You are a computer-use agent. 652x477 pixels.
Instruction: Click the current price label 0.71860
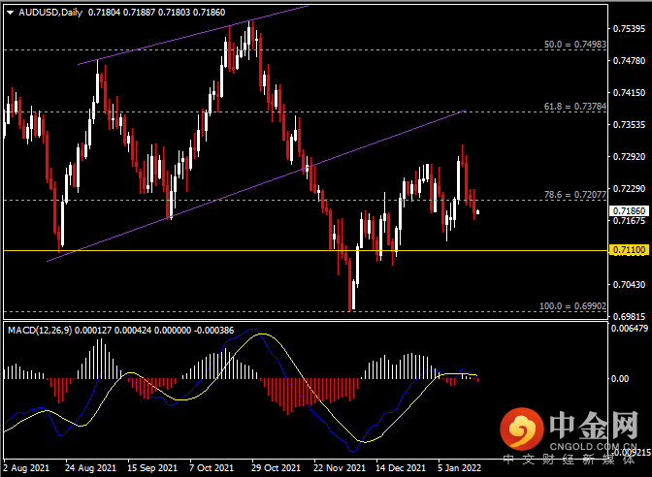[x=629, y=211]
